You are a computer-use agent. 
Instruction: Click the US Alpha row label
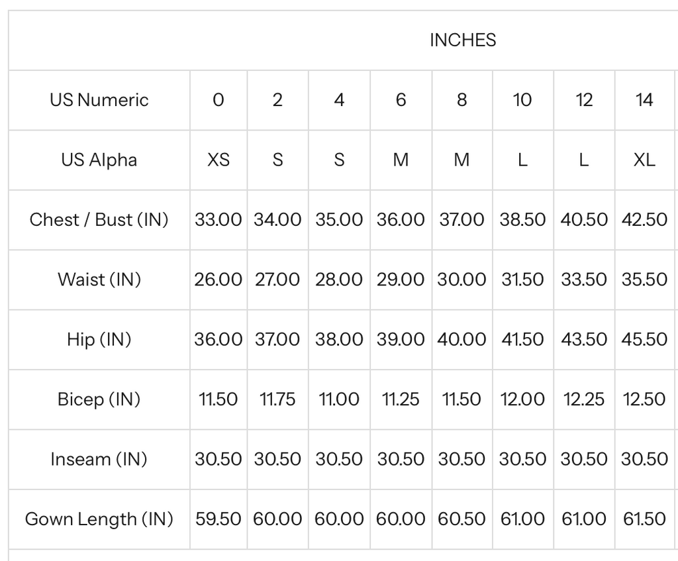tap(99, 160)
